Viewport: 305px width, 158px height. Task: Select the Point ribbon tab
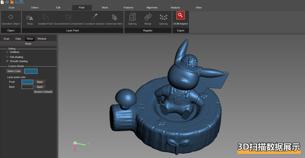coord(82,7)
